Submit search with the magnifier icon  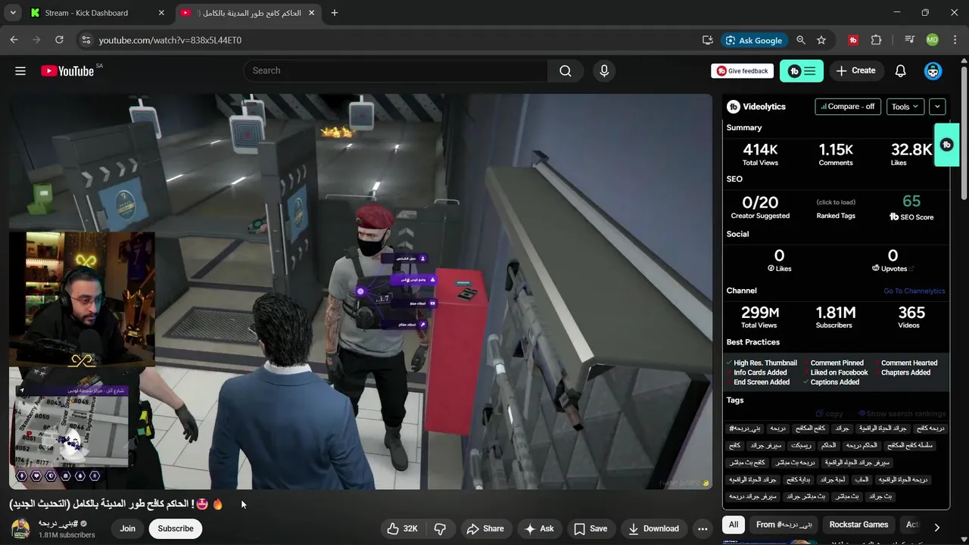click(566, 70)
